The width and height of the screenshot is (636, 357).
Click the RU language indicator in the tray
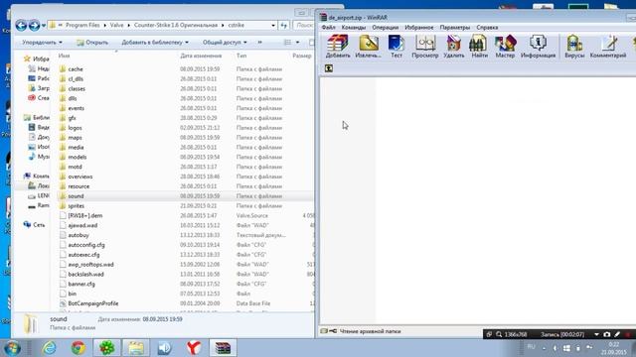531,347
